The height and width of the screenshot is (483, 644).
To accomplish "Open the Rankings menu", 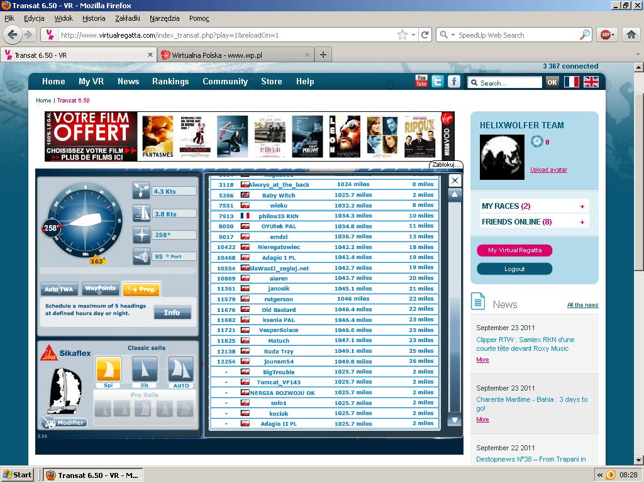I will [170, 81].
